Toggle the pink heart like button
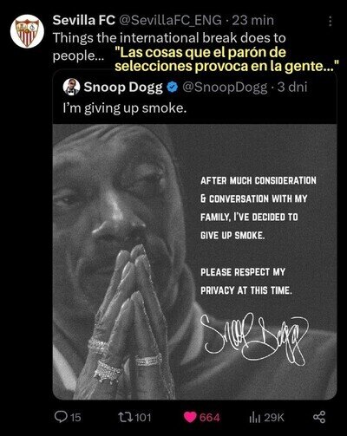 tap(190, 417)
